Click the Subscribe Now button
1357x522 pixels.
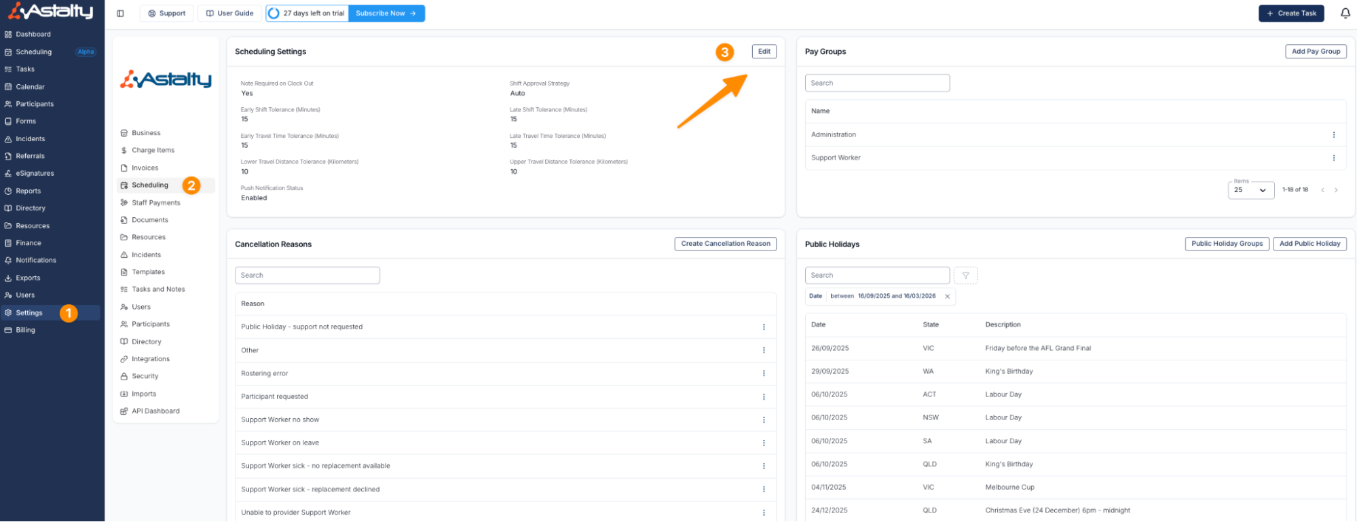386,14
